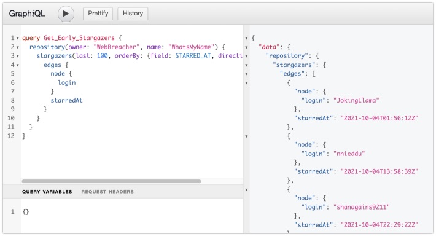Click the orderBy argument in the query

point(127,56)
